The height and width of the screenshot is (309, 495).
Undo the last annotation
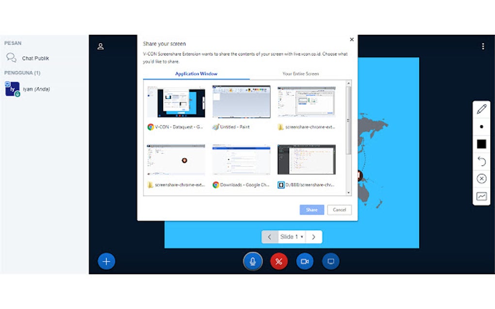481,161
